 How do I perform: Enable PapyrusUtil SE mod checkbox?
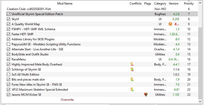(8, 44)
